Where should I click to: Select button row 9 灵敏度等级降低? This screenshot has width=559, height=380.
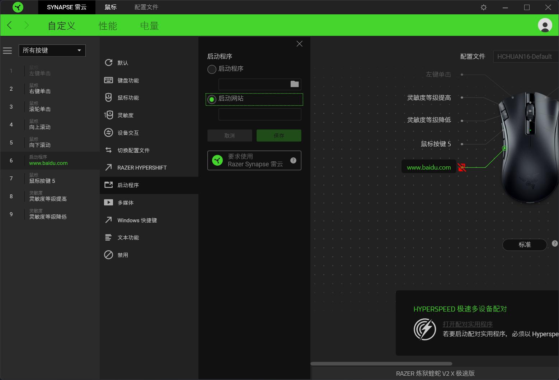click(50, 214)
